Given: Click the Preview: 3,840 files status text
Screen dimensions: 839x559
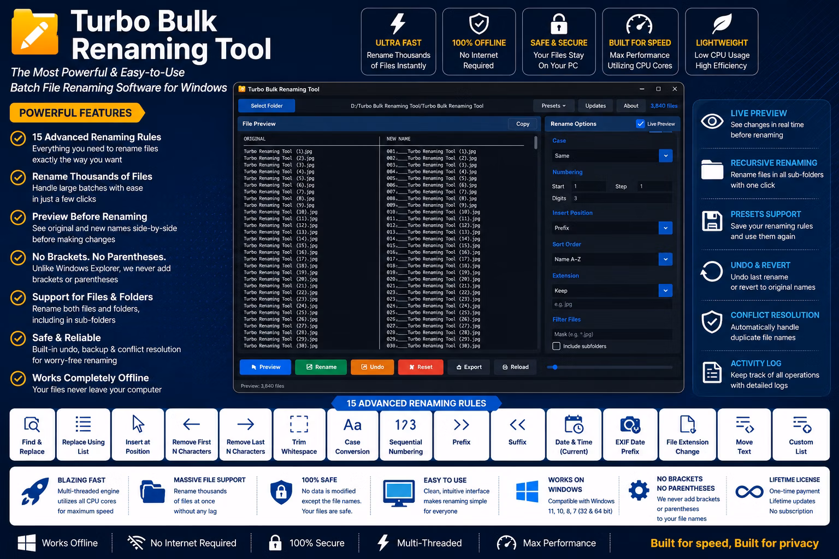Looking at the screenshot, I should 262,386.
